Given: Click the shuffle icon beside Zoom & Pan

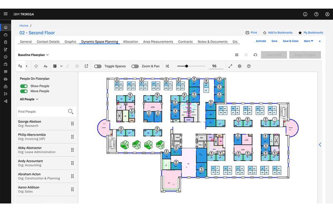Looking at the screenshot, I should [x=167, y=66].
